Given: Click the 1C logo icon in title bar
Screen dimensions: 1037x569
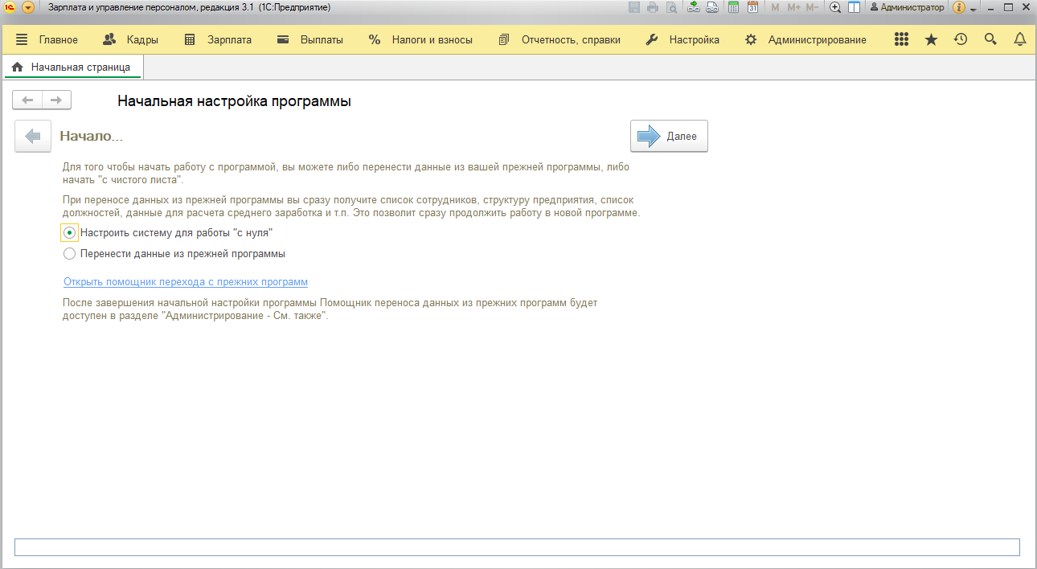Looking at the screenshot, I should (x=10, y=7).
